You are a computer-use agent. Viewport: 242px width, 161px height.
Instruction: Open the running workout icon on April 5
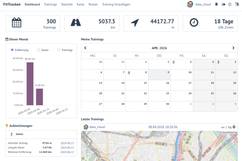219,62
